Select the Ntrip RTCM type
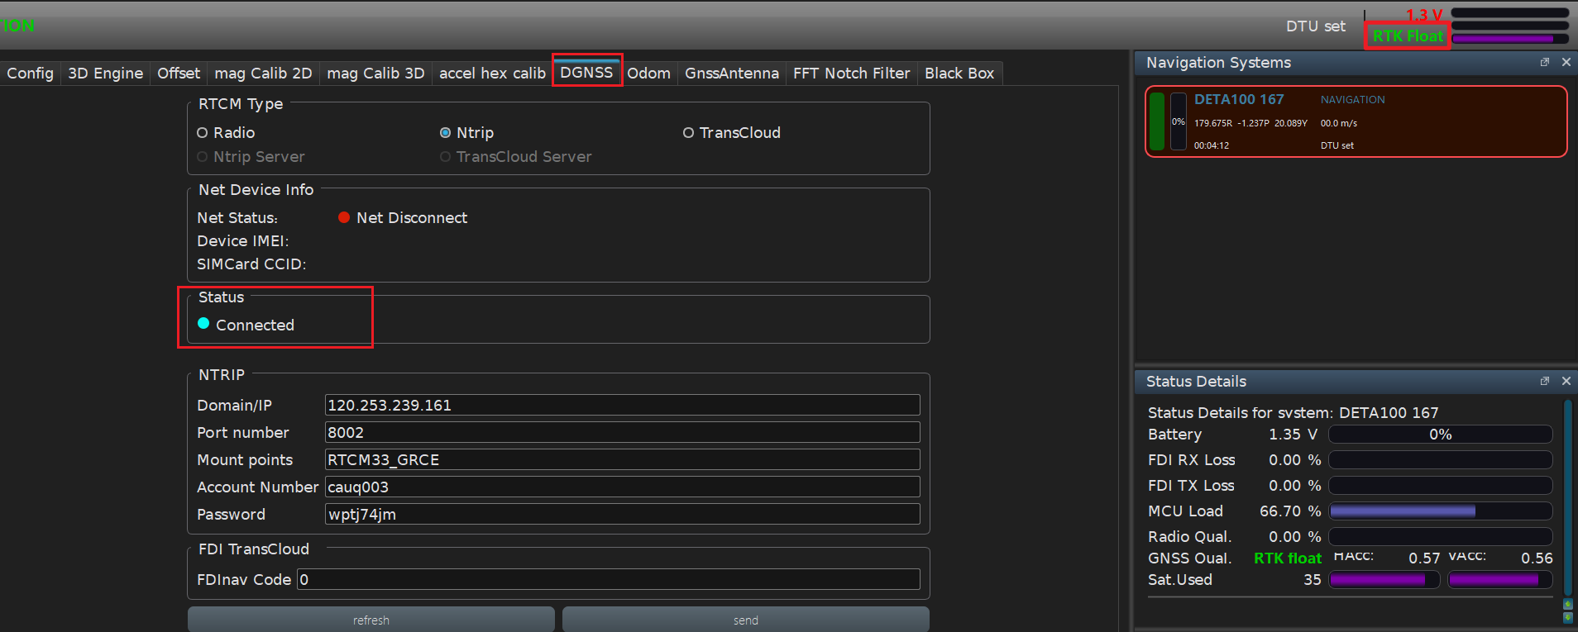 466,133
